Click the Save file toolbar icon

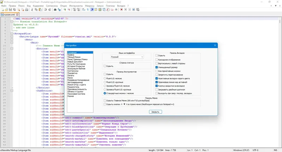[11, 10]
